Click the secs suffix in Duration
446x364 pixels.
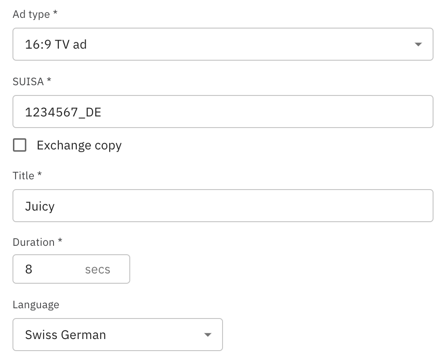point(97,269)
